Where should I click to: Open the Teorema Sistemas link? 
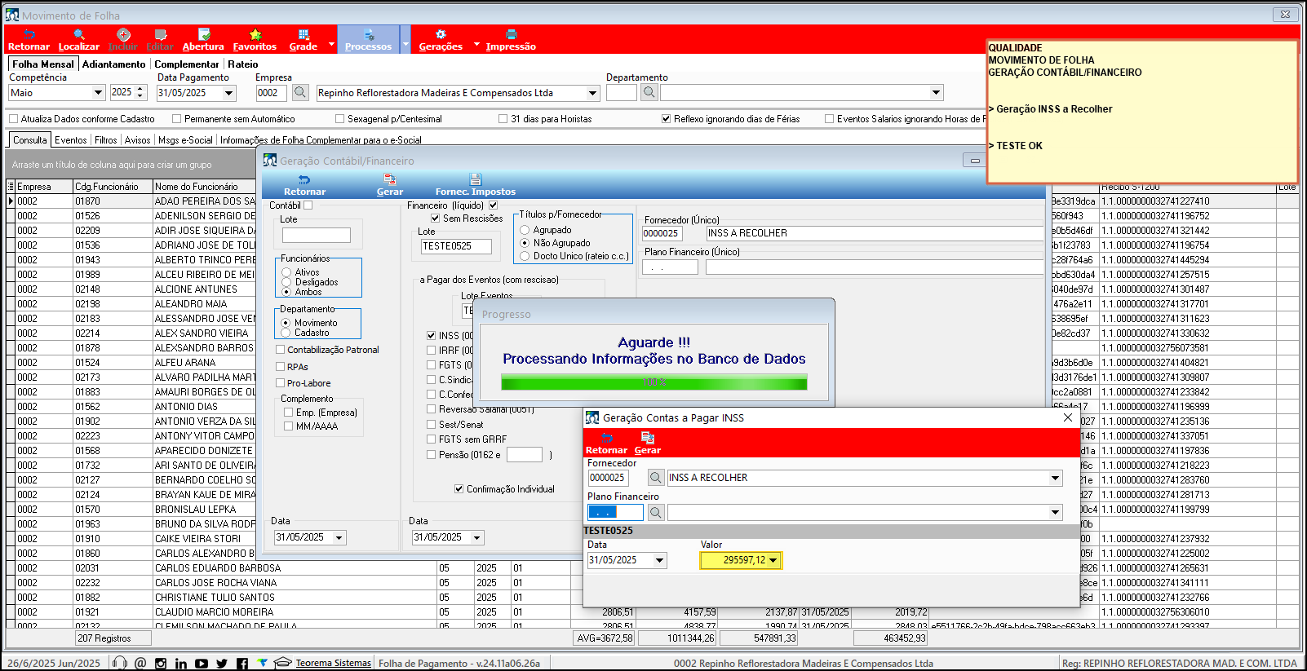[x=334, y=663]
